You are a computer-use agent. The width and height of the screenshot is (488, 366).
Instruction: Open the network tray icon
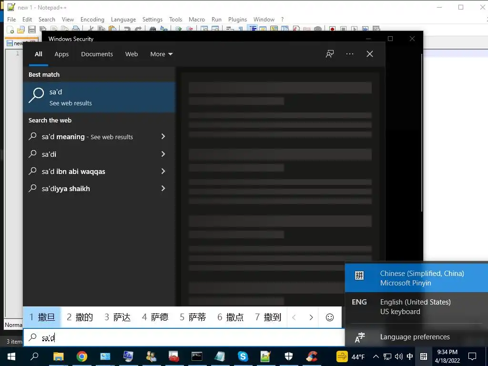[387, 356]
